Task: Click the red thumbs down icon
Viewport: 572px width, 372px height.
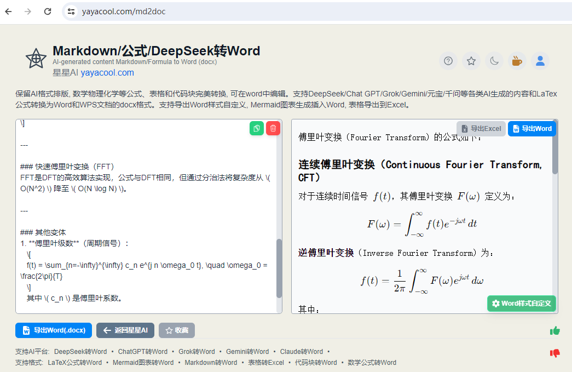Action: click(555, 353)
